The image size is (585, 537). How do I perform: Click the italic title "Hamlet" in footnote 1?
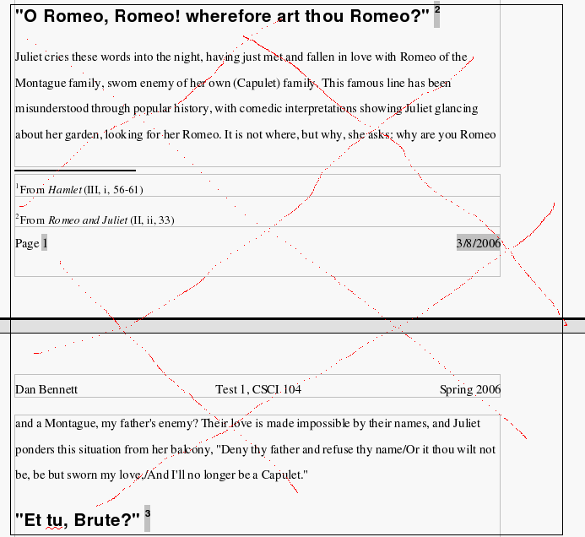pyautogui.click(x=65, y=190)
